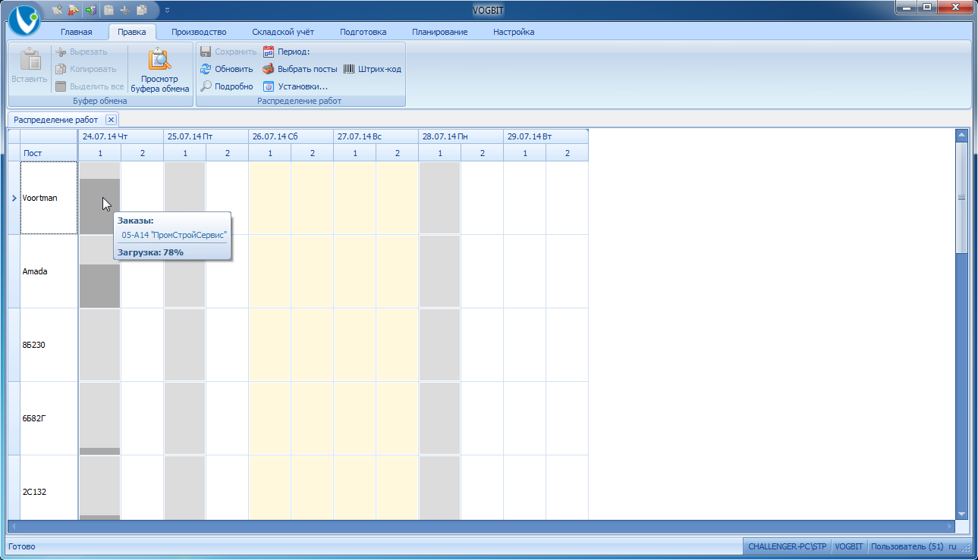The height and width of the screenshot is (560, 978).
Task: Open the Настройка ribbon tab
Action: click(514, 32)
